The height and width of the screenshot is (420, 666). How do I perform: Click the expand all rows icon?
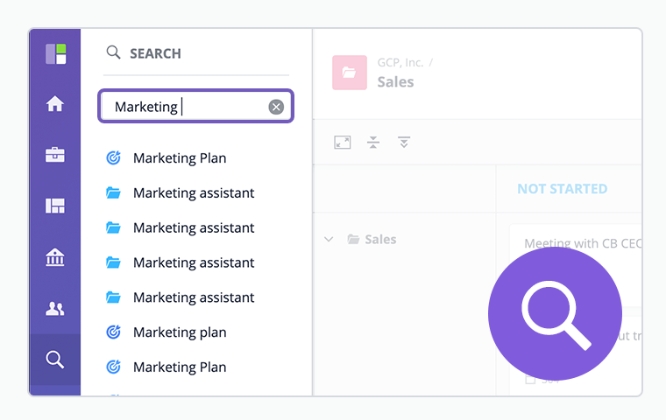(x=403, y=142)
